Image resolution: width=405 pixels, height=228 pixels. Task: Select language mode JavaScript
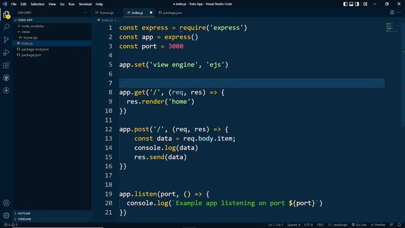click(x=338, y=225)
